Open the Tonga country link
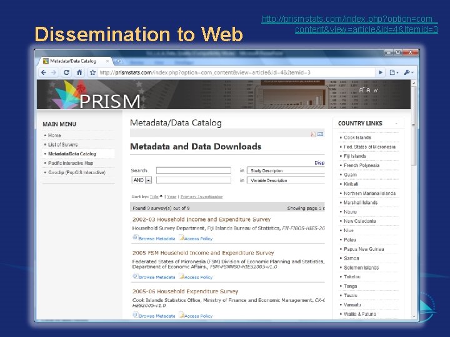 pos(351,286)
